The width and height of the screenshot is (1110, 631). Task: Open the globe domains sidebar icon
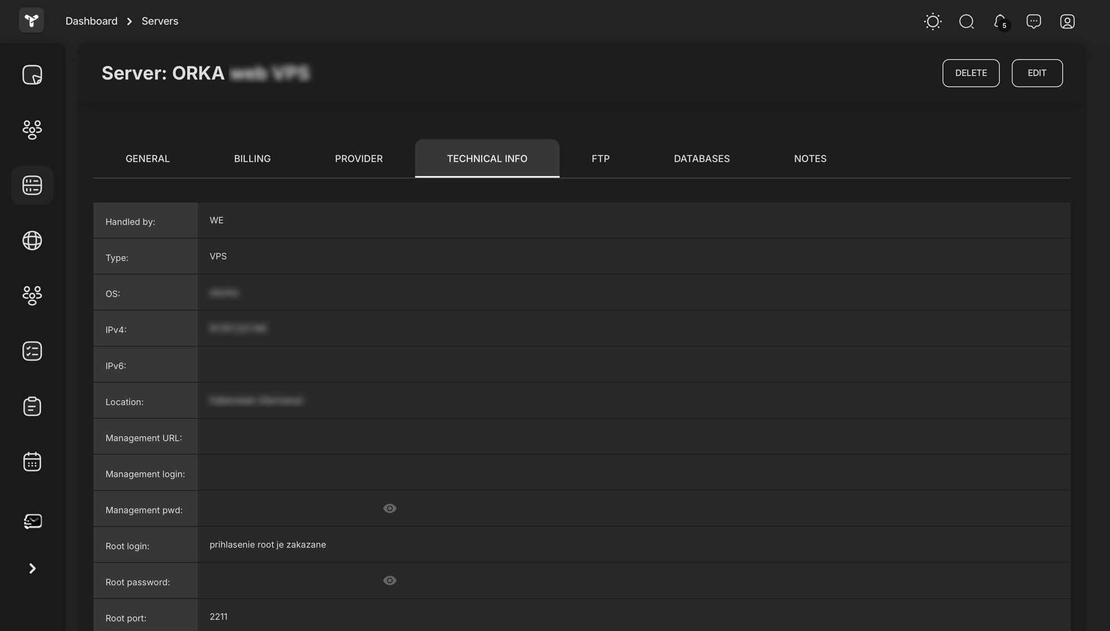[32, 240]
